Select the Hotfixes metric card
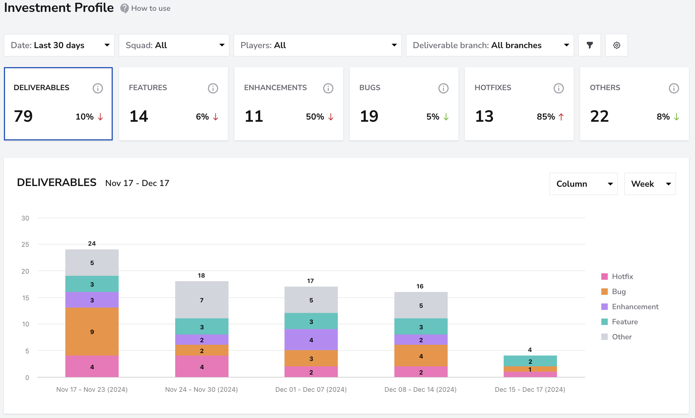The image size is (695, 418). coord(519,104)
